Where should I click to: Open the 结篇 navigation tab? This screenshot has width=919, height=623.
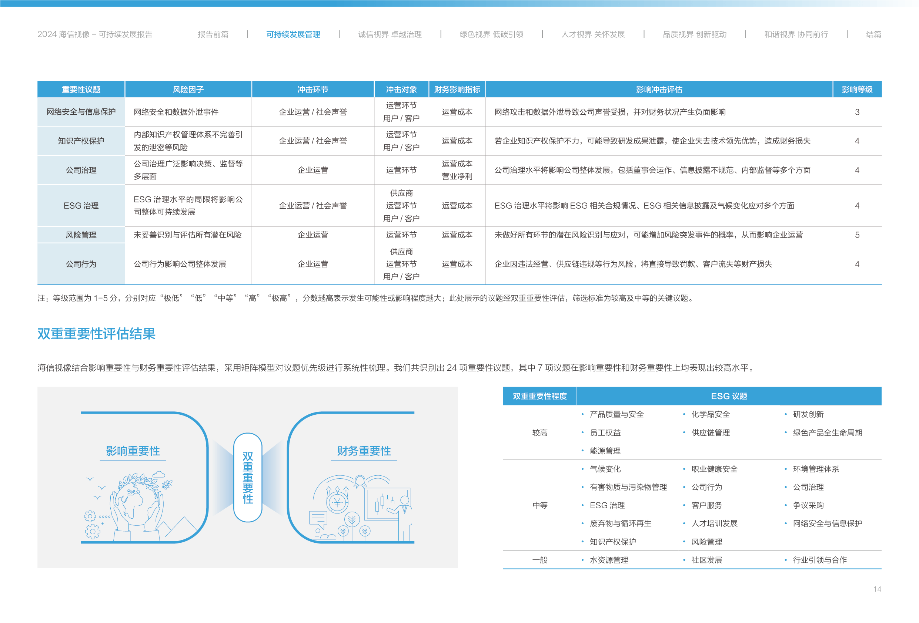pos(873,34)
